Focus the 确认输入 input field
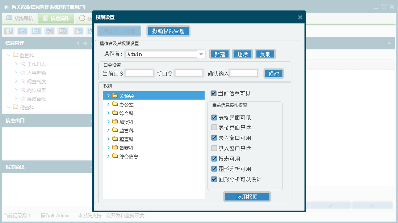398x223 pixels. (244, 73)
